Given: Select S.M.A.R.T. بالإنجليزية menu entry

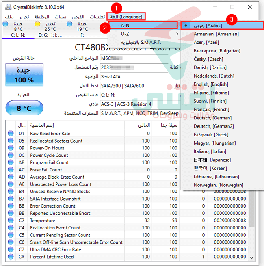Looking at the screenshot, I should 144,42.
